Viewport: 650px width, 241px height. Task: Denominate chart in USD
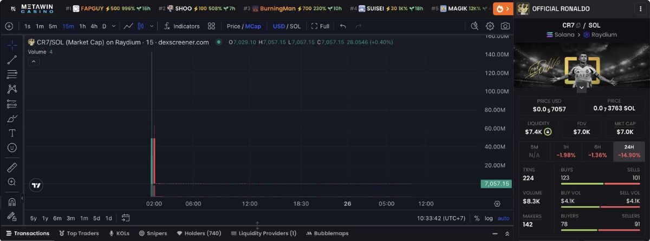279,26
